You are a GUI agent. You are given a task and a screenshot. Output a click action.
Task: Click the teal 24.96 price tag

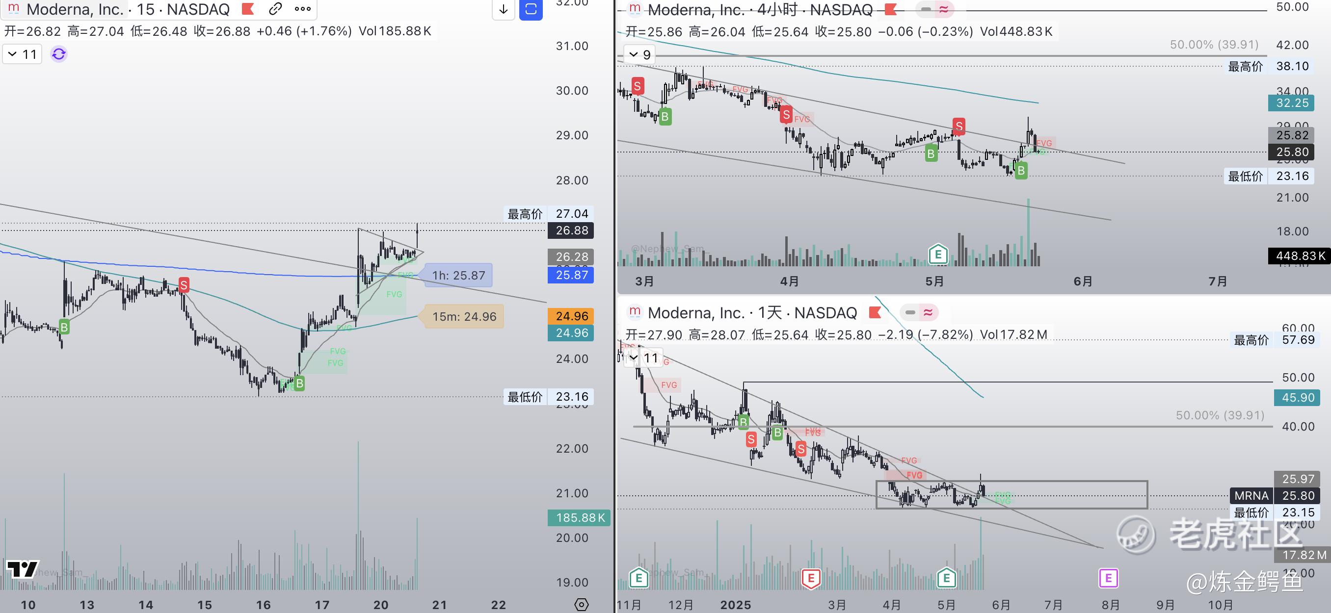pyautogui.click(x=571, y=333)
